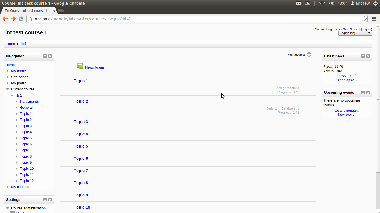Click the Logout link
The image size is (380, 213).
(x=366, y=29)
